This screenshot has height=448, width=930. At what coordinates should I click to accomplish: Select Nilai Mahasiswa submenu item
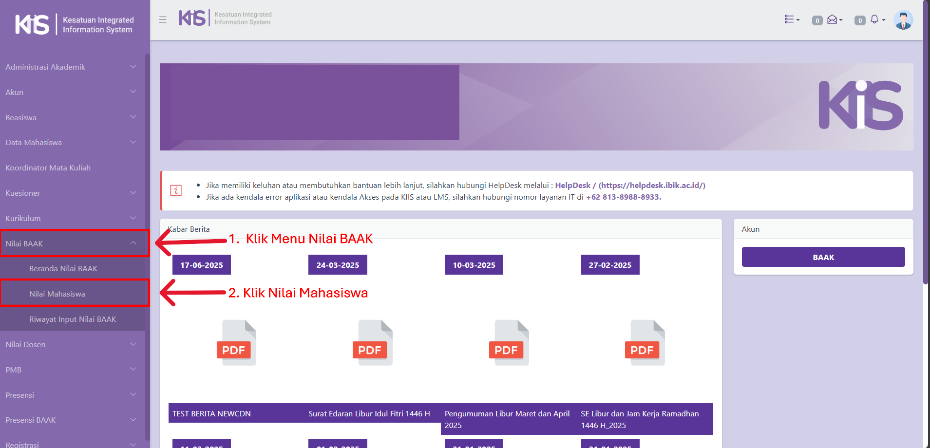point(57,294)
